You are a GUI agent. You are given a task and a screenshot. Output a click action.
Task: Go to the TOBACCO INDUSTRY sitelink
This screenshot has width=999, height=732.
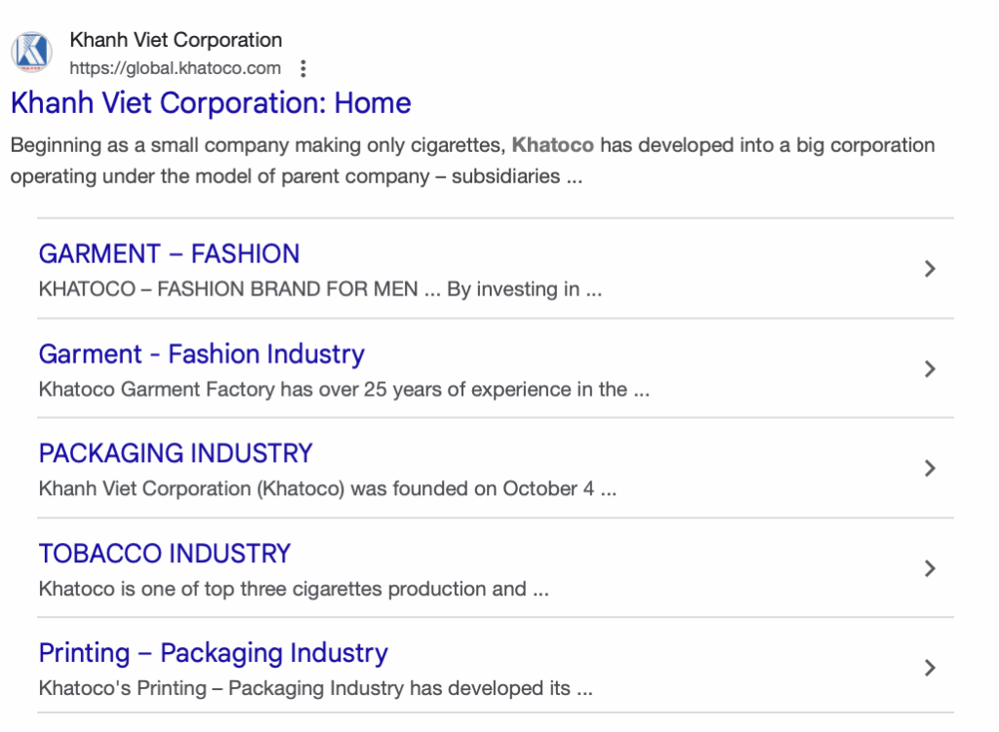pyautogui.click(x=165, y=554)
